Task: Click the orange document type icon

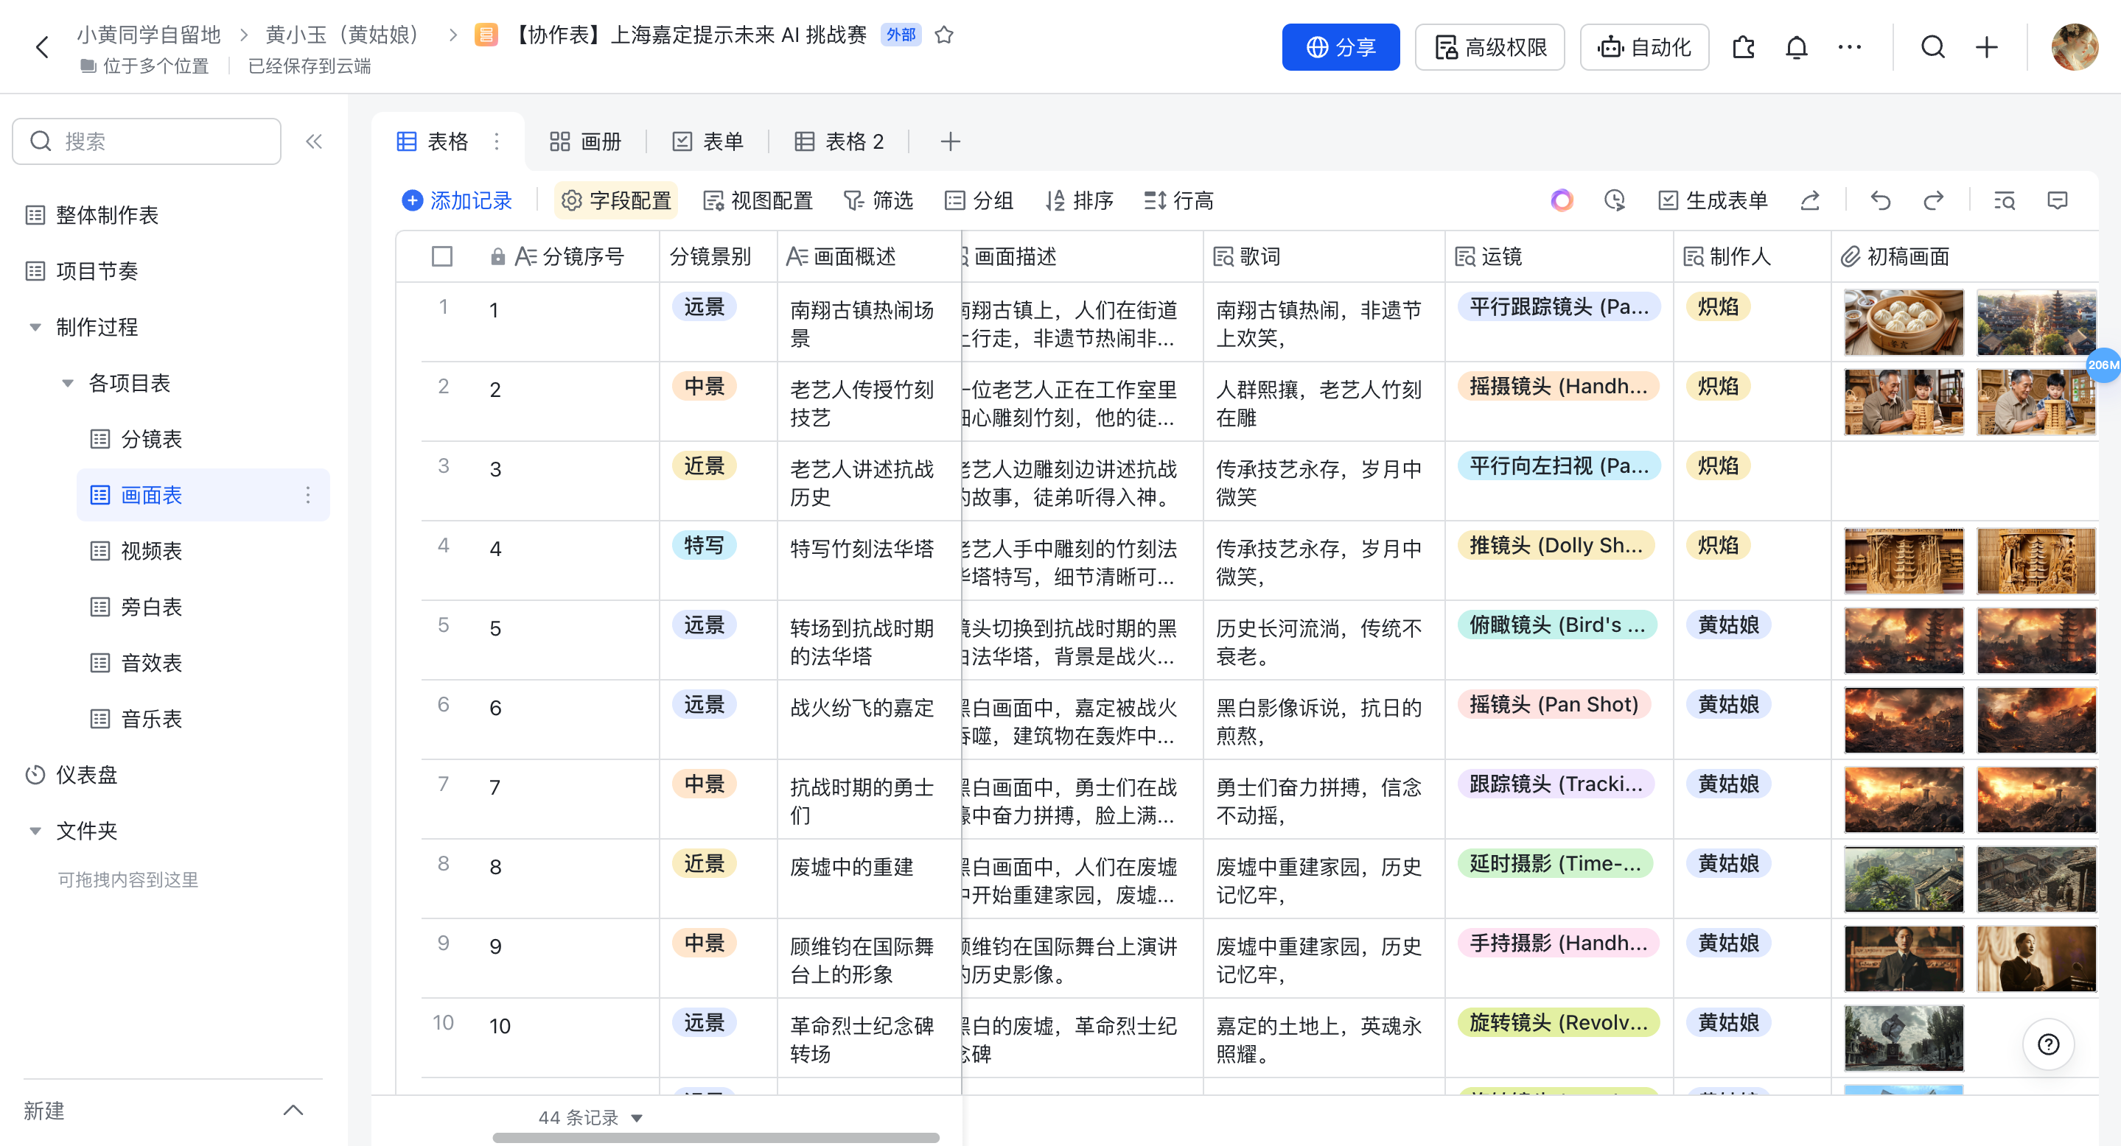Action: pyautogui.click(x=486, y=35)
